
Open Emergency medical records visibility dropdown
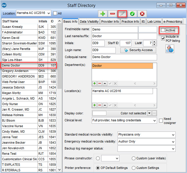click(x=173, y=142)
